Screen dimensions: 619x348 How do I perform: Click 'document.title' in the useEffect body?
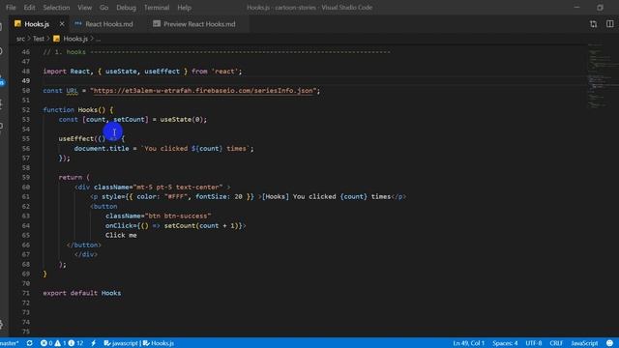coord(102,148)
